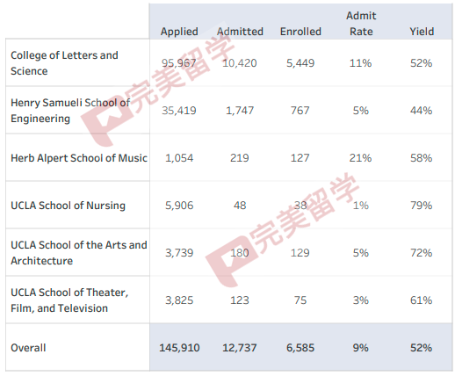
Task: Click the 3,825 applied value
Action: click(179, 300)
